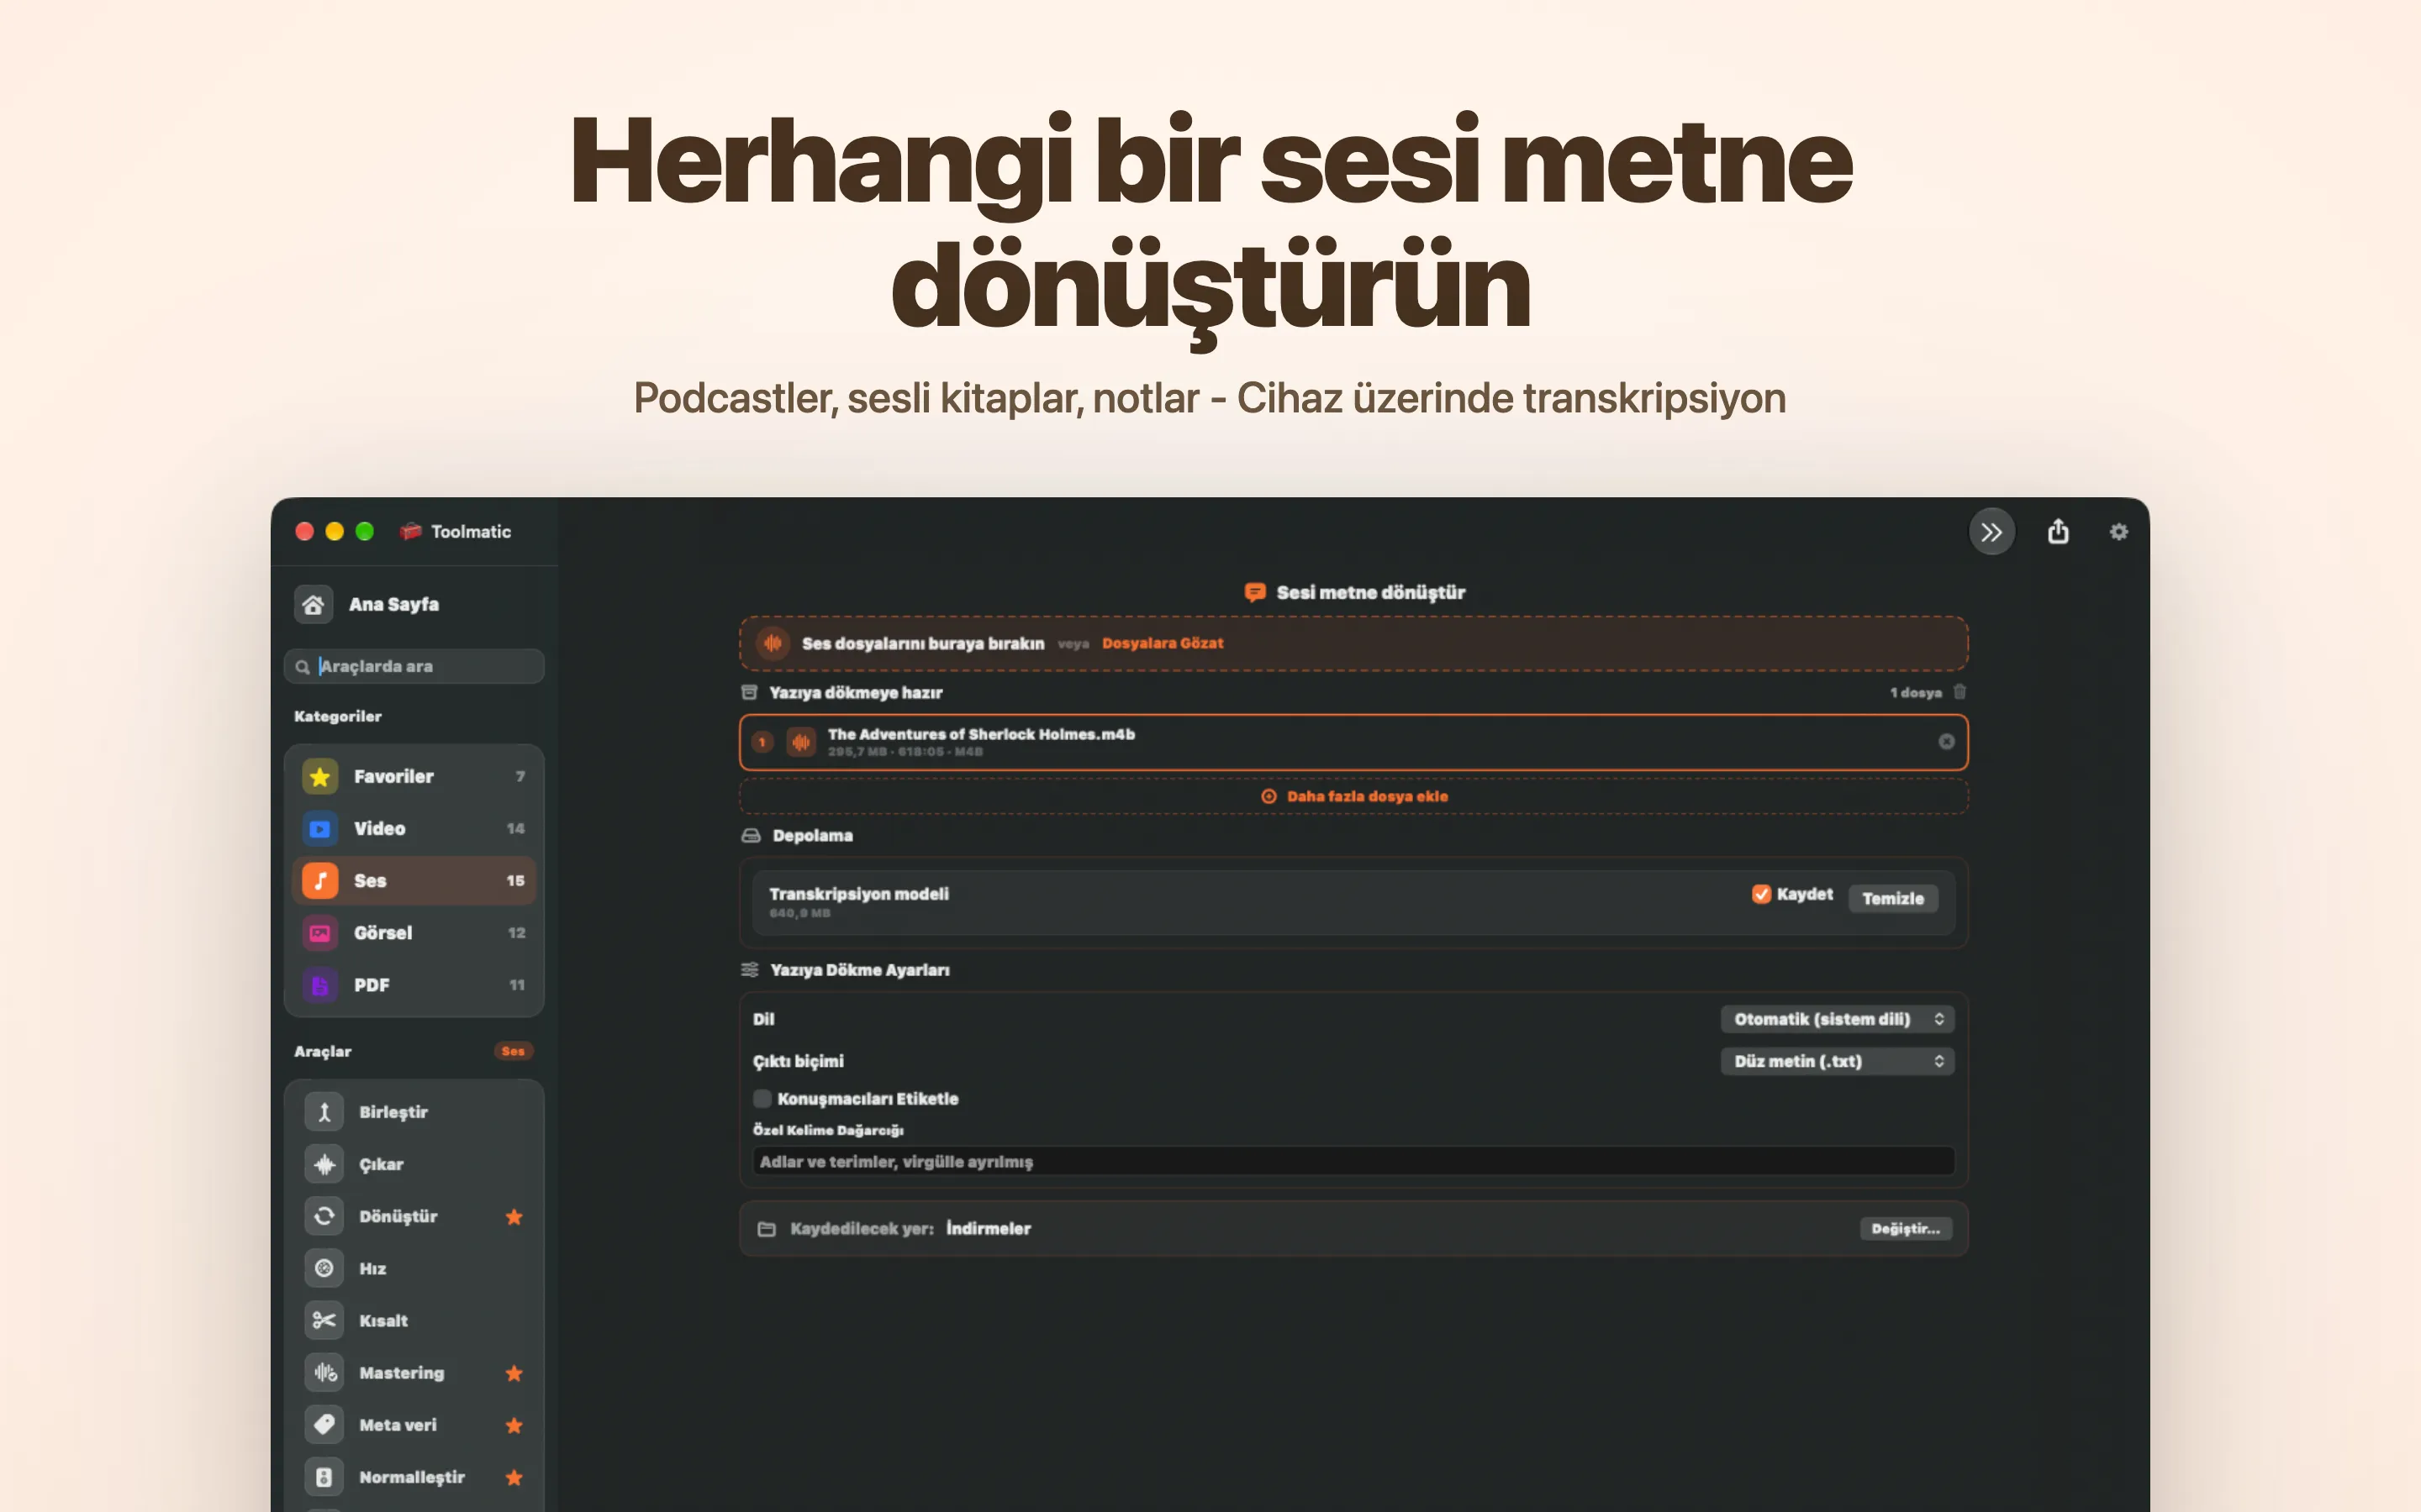Toggle favorite star on Normalleştir
Viewport: 2421px width, 1512px height.
(514, 1477)
